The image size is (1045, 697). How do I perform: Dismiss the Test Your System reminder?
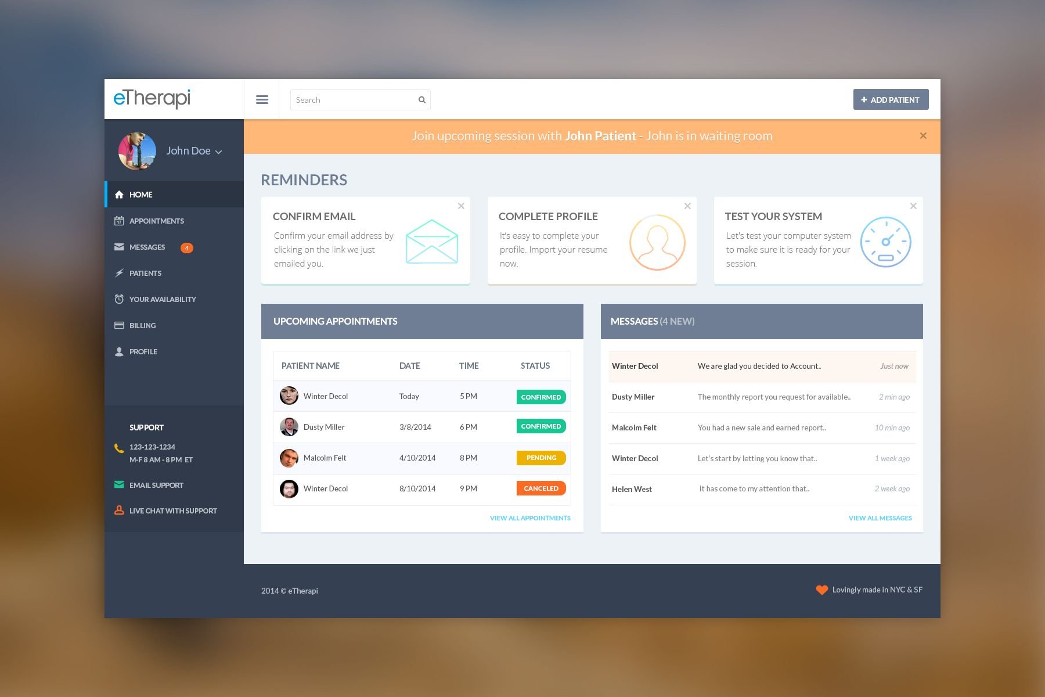pos(913,206)
